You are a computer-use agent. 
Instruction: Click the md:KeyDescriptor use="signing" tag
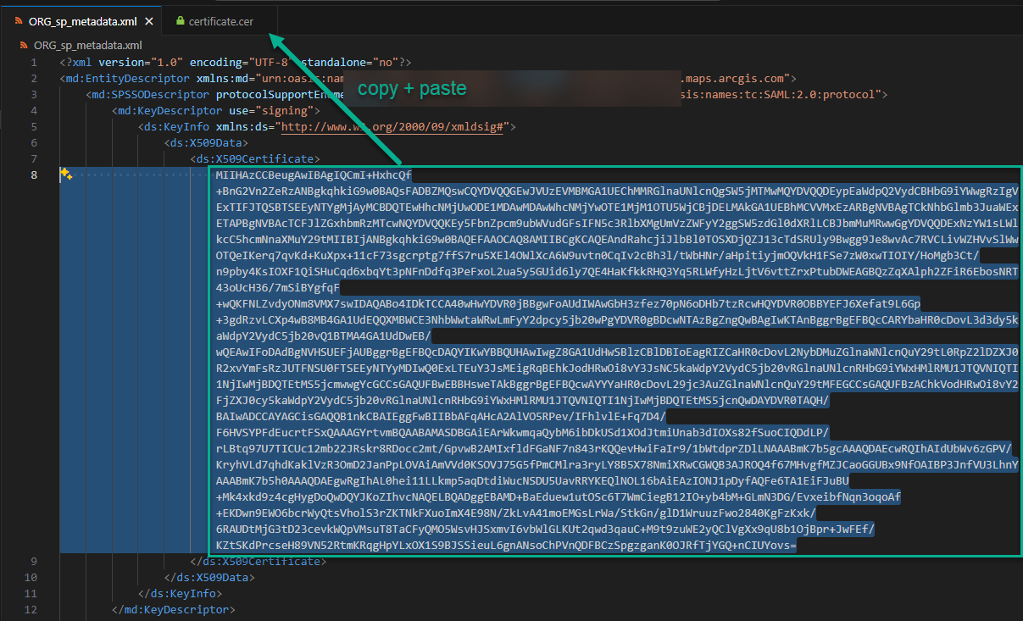pos(215,111)
